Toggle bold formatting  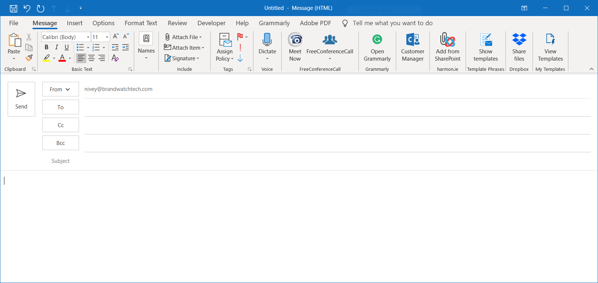pyautogui.click(x=46, y=47)
